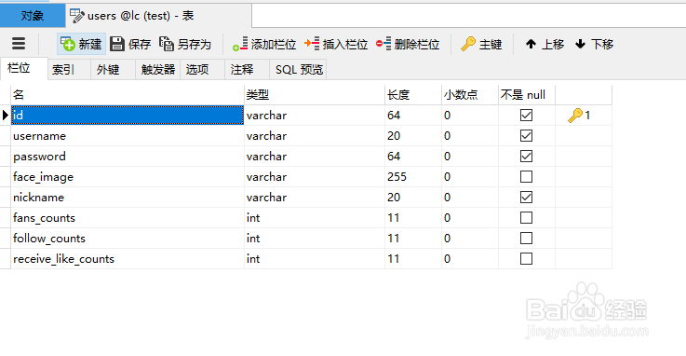
Task: Open the 索引 tab
Action: click(69, 69)
